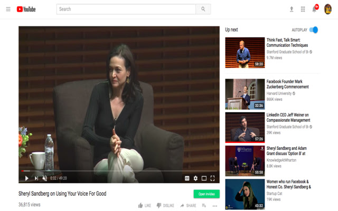Open Mark Zuckerberg Commencement thumbnail

pyautogui.click(x=245, y=94)
